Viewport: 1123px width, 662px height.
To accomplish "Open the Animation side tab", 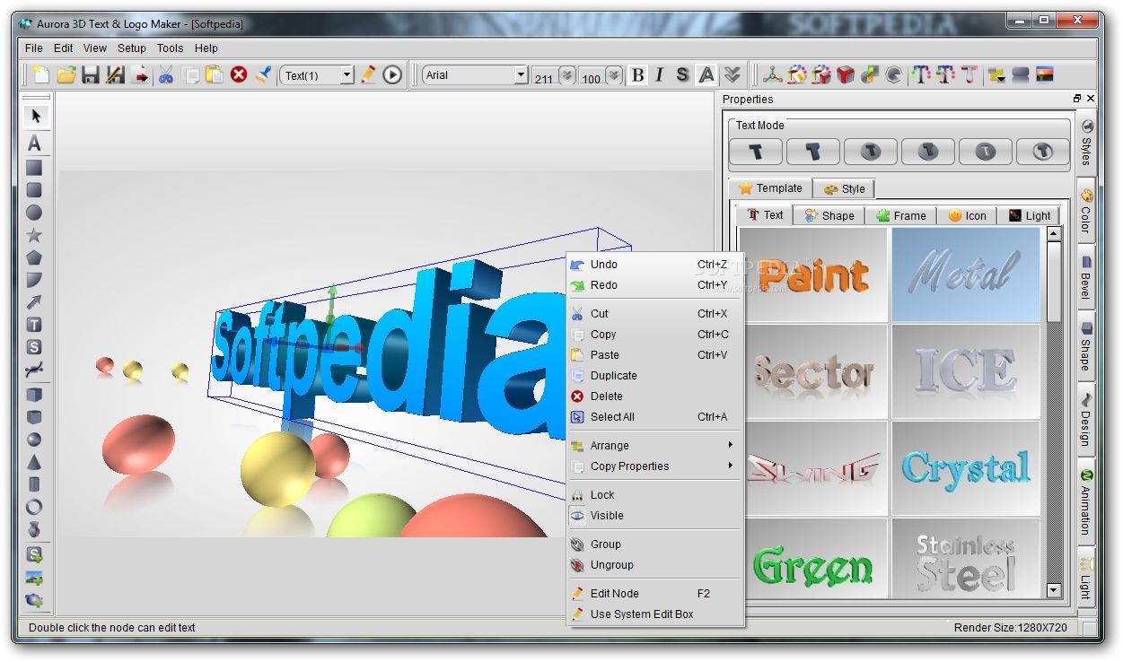I will 1086,502.
